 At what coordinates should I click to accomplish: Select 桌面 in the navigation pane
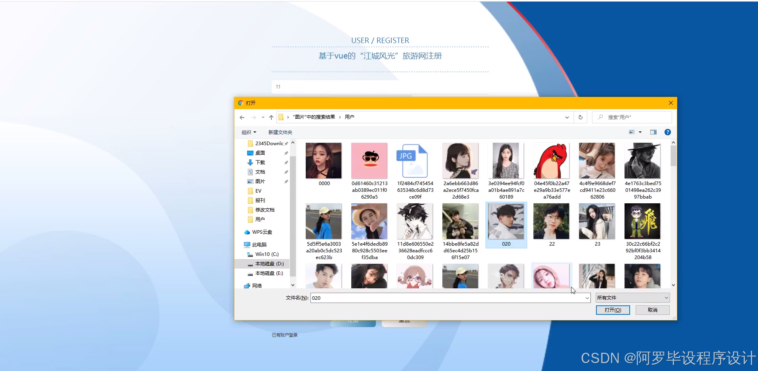pos(260,153)
